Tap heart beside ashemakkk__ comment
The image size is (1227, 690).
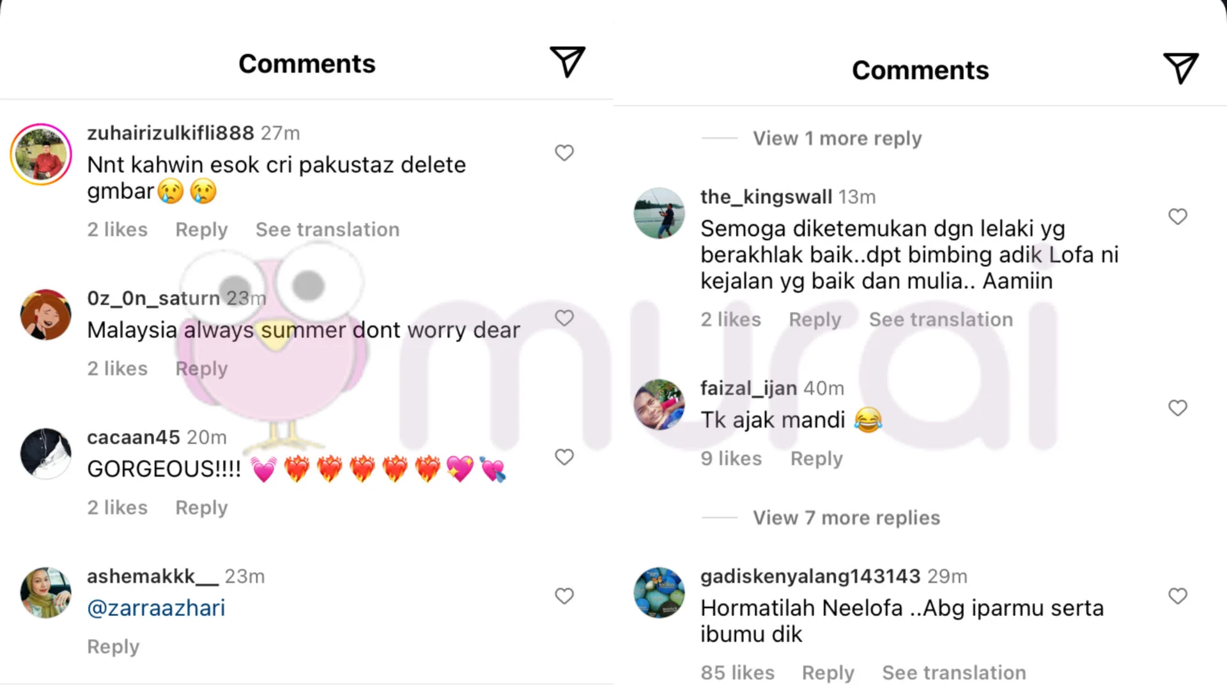click(564, 596)
